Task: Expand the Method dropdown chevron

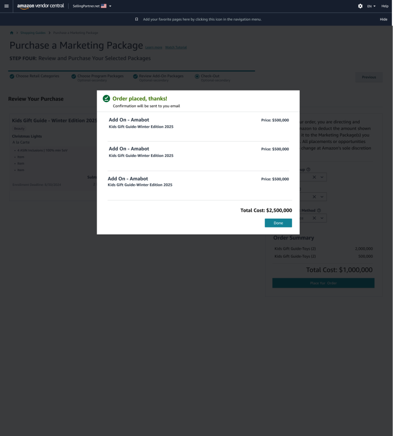Action: coord(322,218)
